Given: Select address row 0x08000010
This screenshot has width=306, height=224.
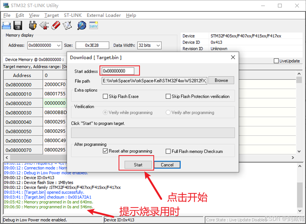Looking at the screenshot, I should 23,94.
